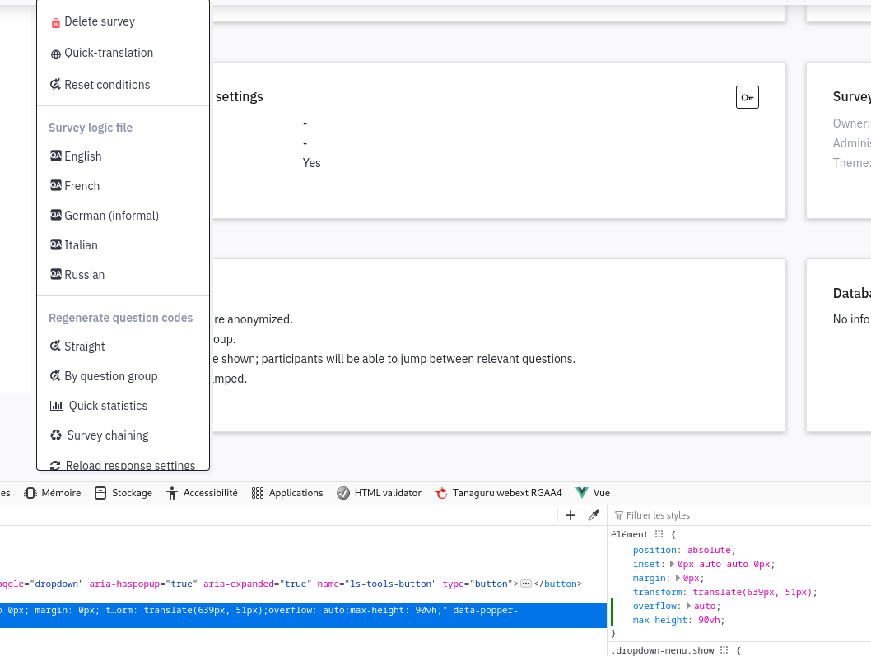
Task: Click the key icon in the settings card
Action: tap(747, 97)
